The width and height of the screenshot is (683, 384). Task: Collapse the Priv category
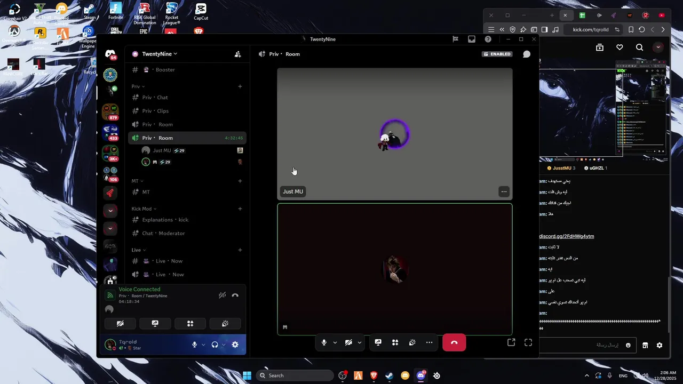point(138,86)
